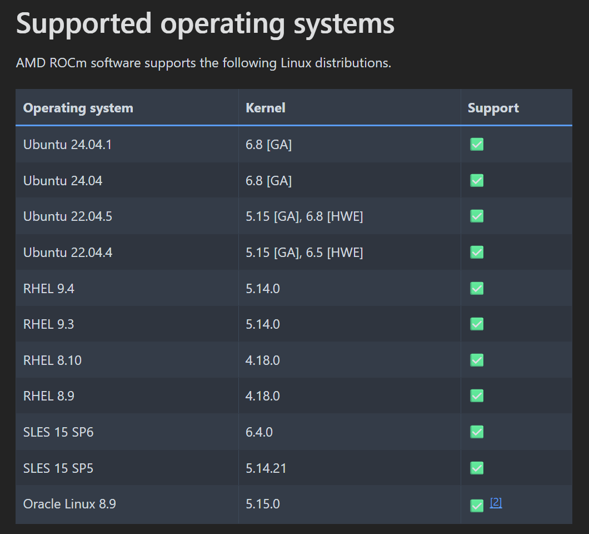
Task: Click the support checkmark for RHEL 8.10
Action: tap(477, 360)
